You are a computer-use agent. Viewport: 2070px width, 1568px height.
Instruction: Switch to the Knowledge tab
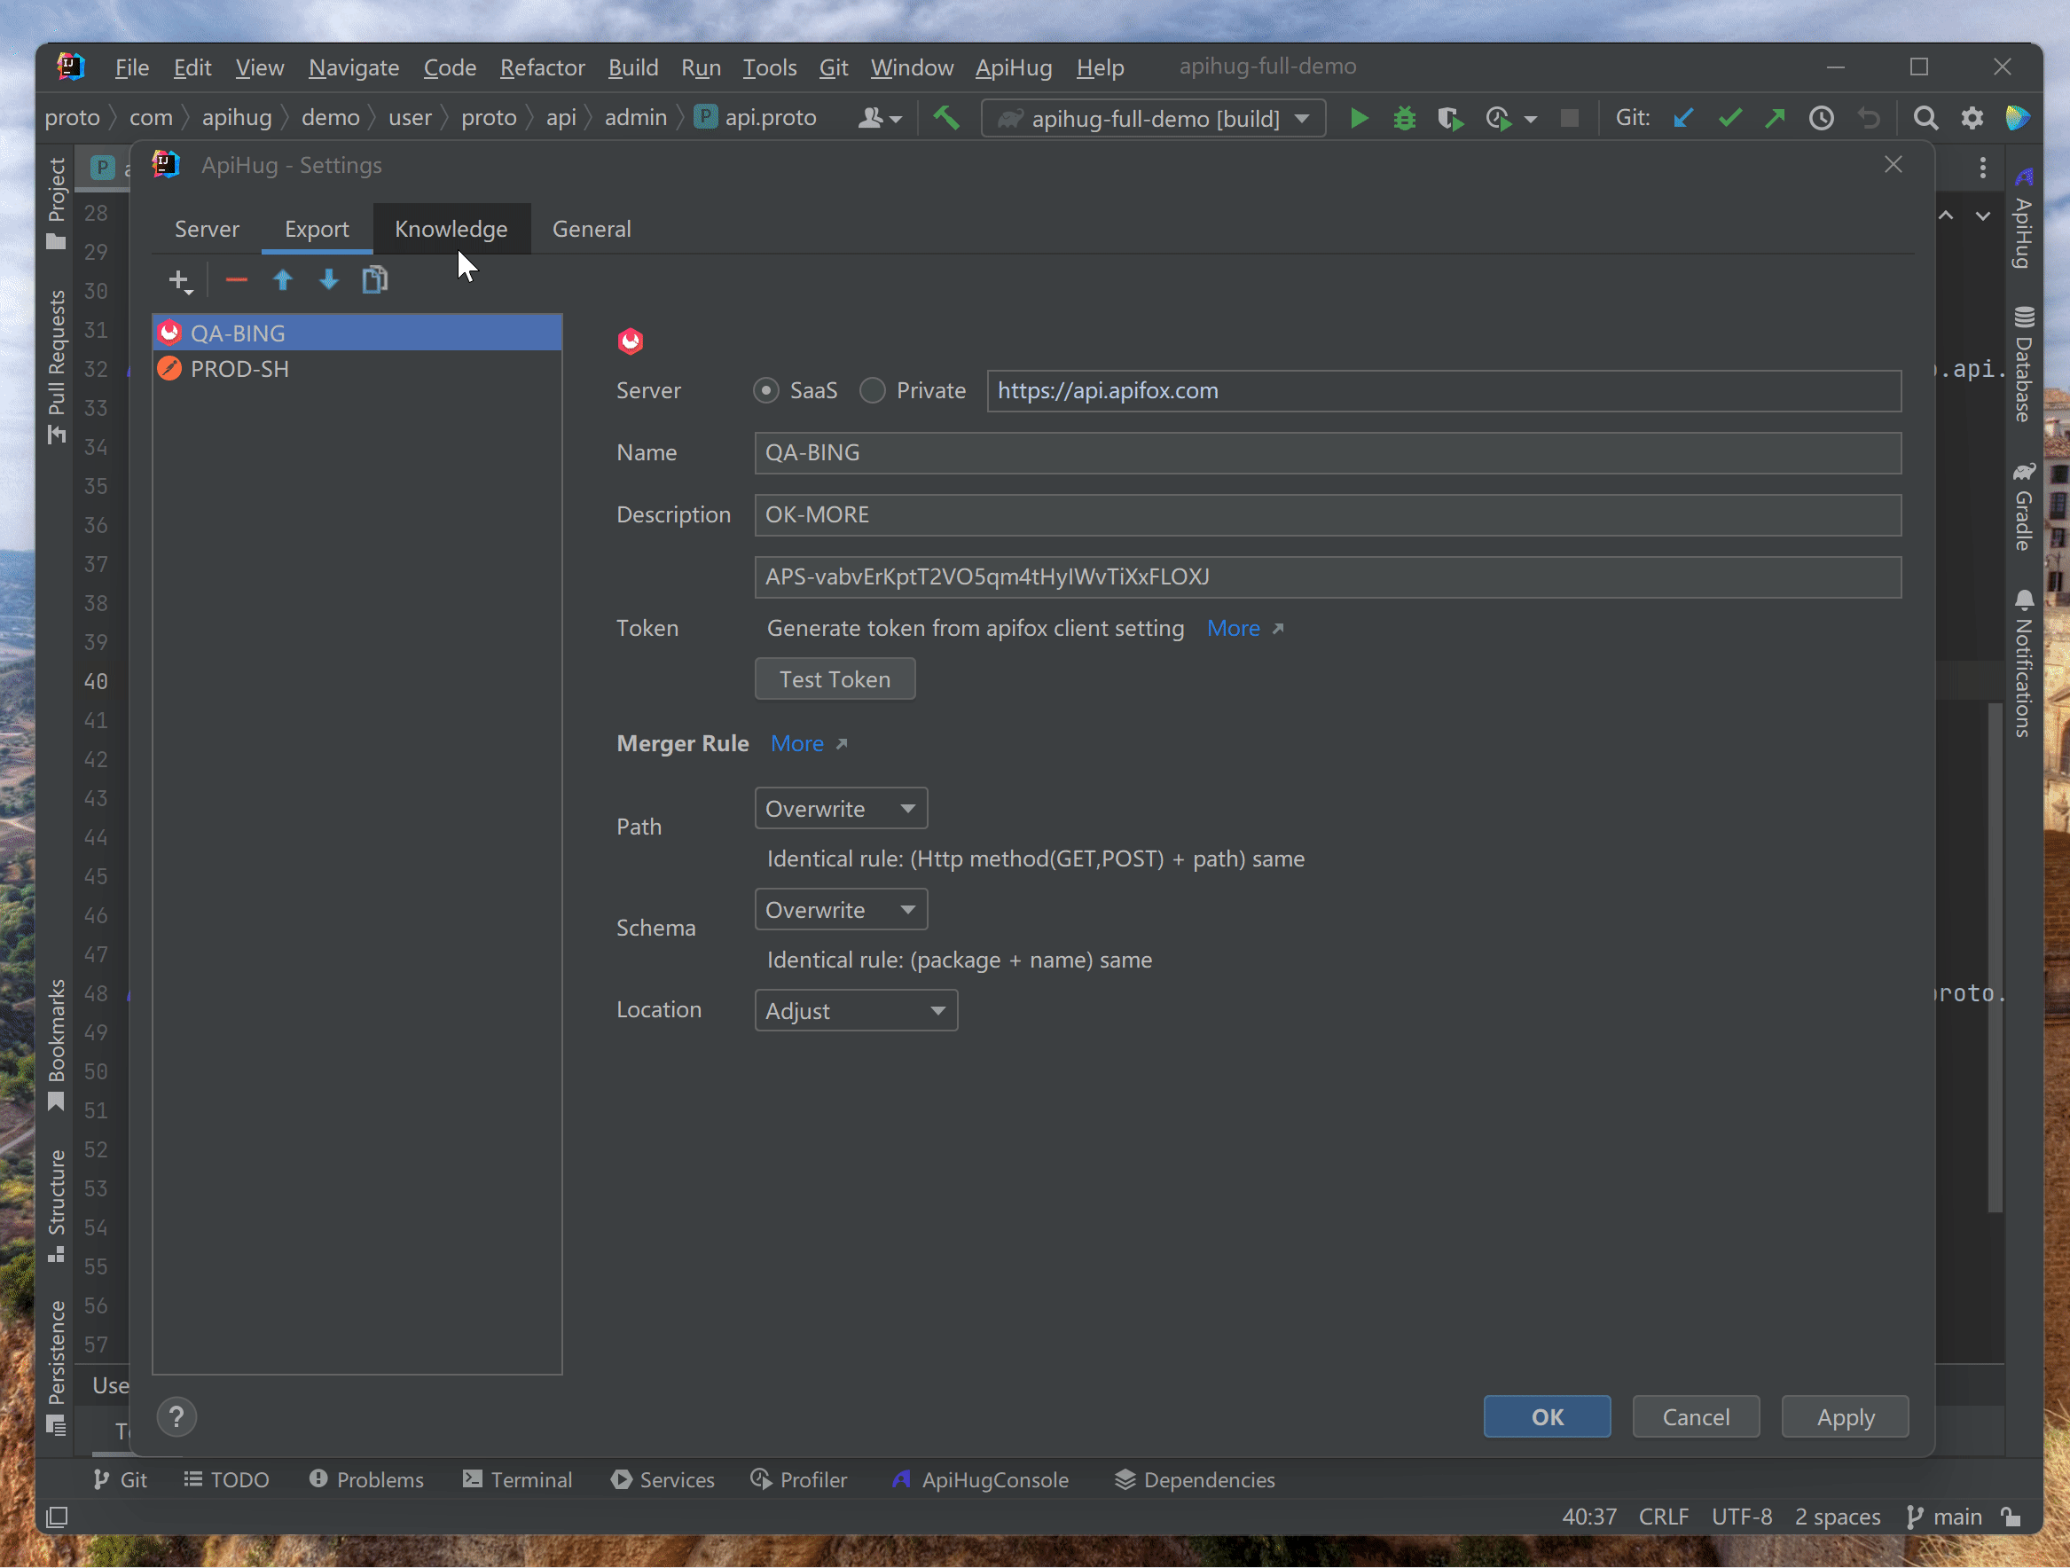451,229
